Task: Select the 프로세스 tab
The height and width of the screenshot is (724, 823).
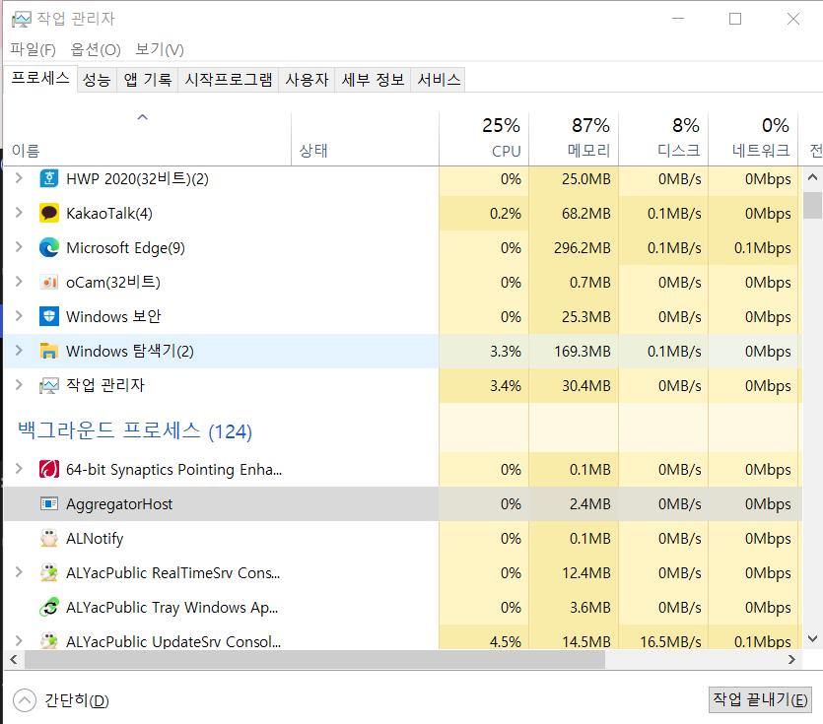Action: pos(40,79)
